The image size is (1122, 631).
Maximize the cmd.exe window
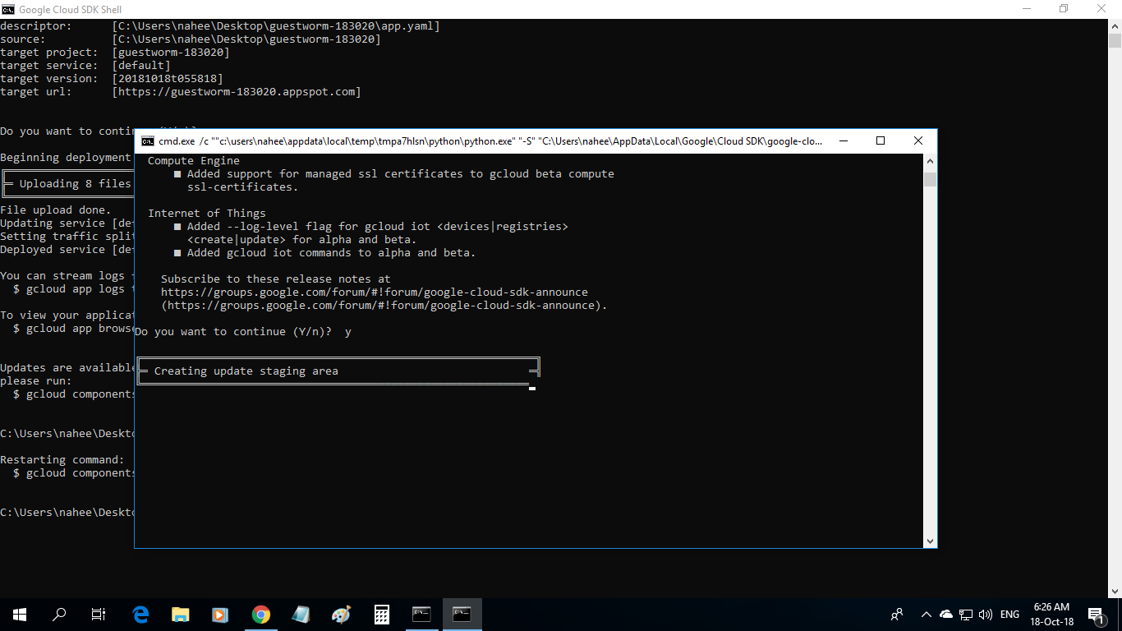coord(881,141)
